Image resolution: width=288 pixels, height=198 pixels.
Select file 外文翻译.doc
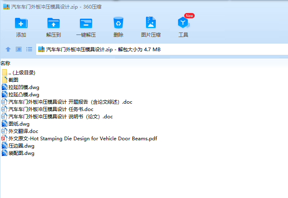point(20,131)
